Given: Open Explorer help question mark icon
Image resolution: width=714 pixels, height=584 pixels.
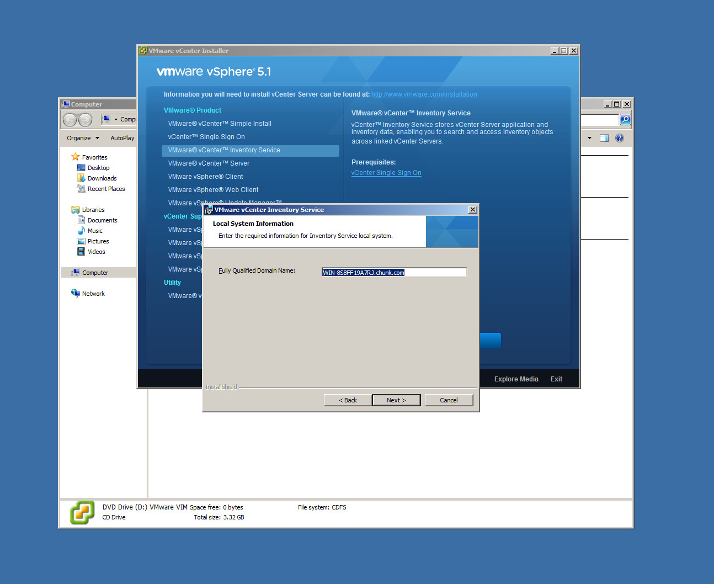Looking at the screenshot, I should pos(619,138).
